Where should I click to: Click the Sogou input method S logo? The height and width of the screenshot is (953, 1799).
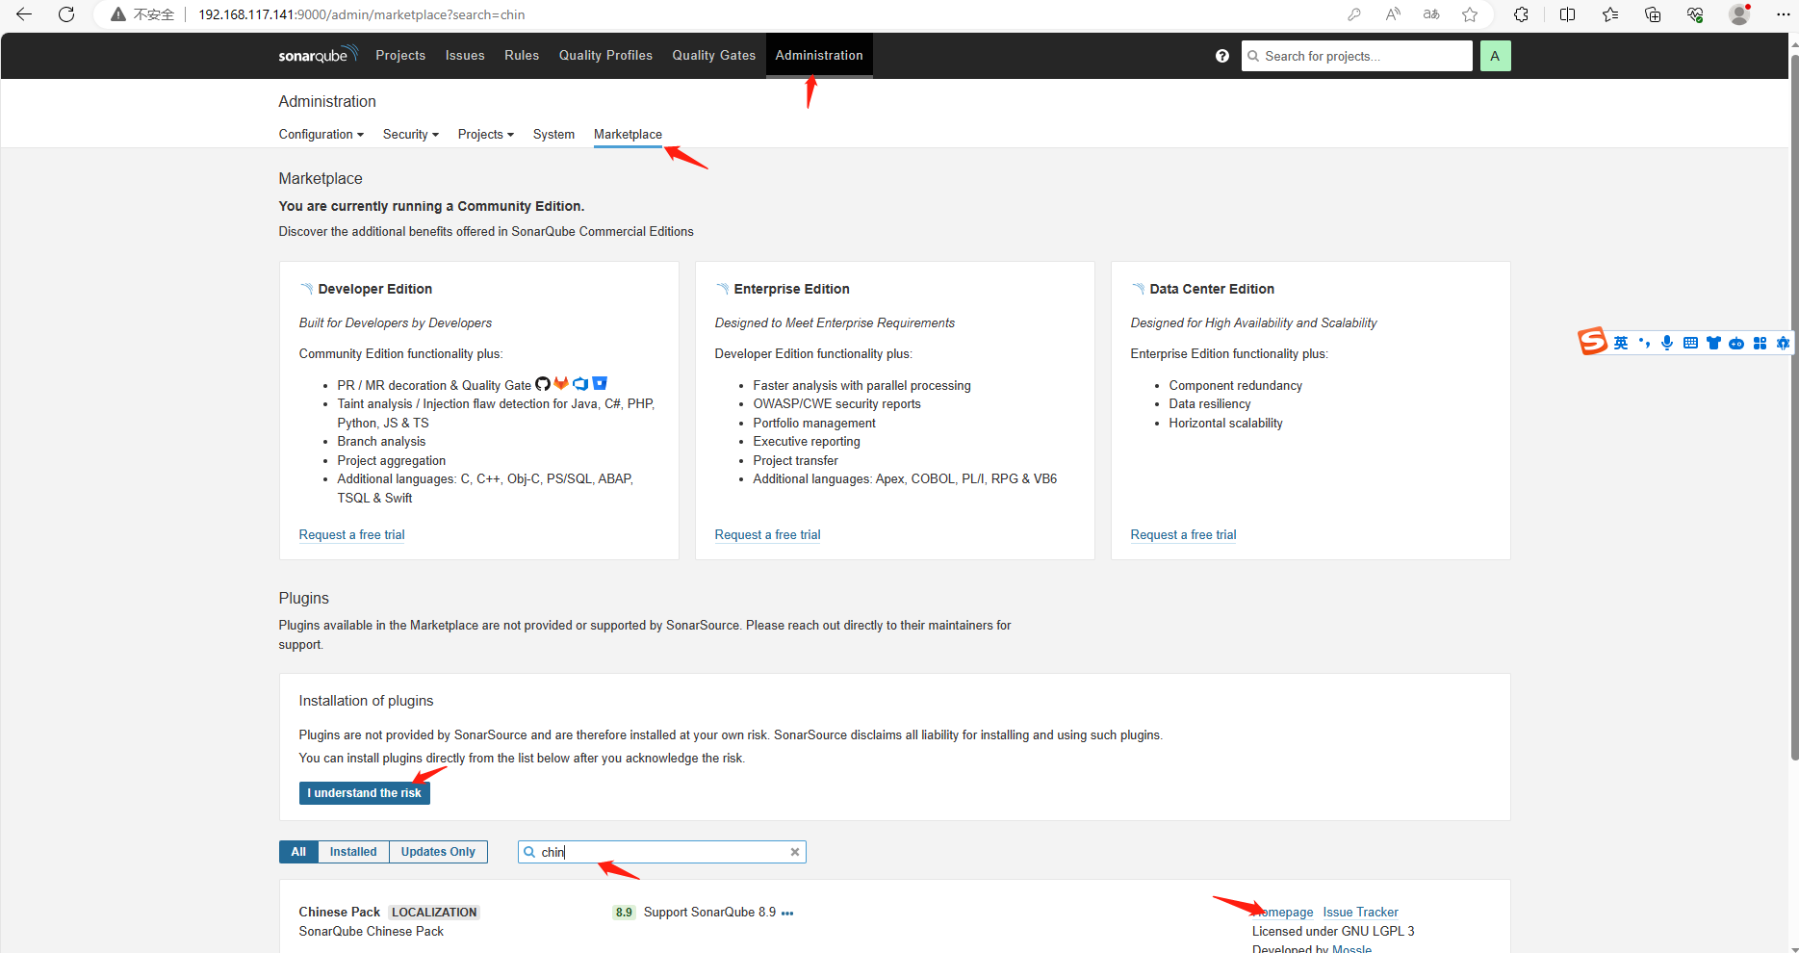pyautogui.click(x=1592, y=342)
